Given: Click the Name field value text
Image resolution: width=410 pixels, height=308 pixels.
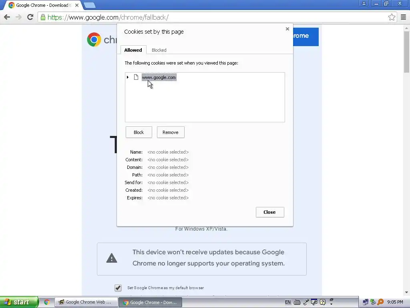Looking at the screenshot, I should tap(168, 152).
